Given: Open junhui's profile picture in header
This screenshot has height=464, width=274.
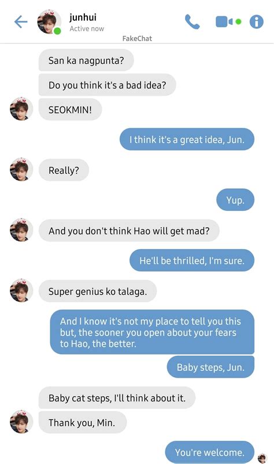Looking at the screenshot, I should pos(49,22).
